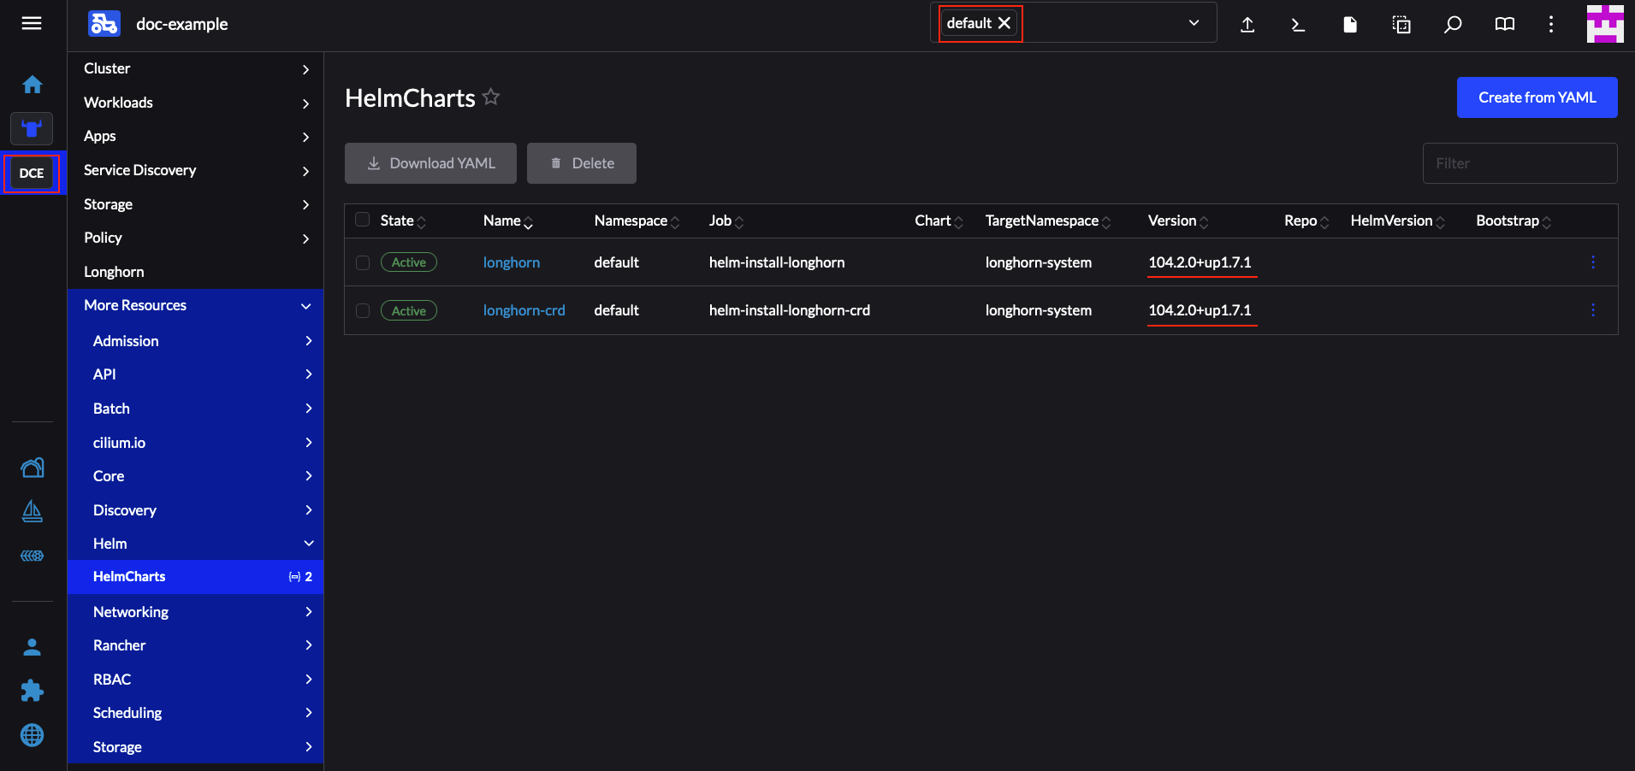Viewport: 1635px width, 771px height.
Task: Click the Import YAML upload icon
Action: [x=1247, y=25]
